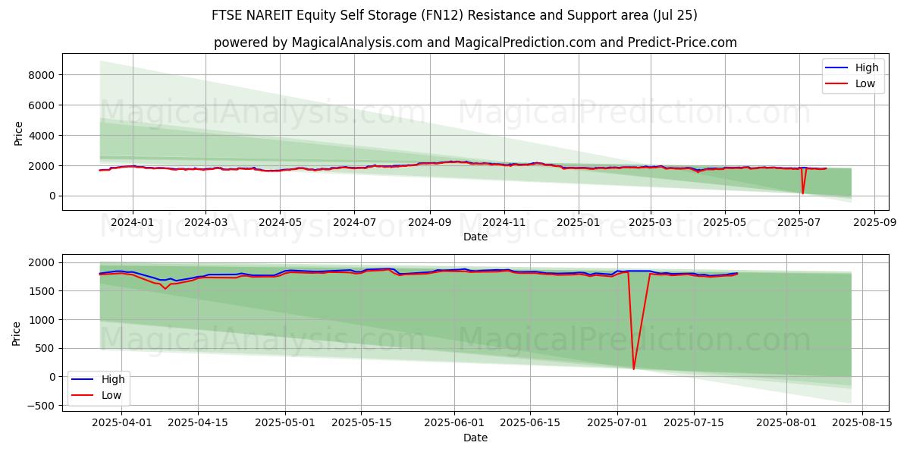The width and height of the screenshot is (910, 455).
Task: Click the 2025-05 x-axis label
Action: click(724, 223)
